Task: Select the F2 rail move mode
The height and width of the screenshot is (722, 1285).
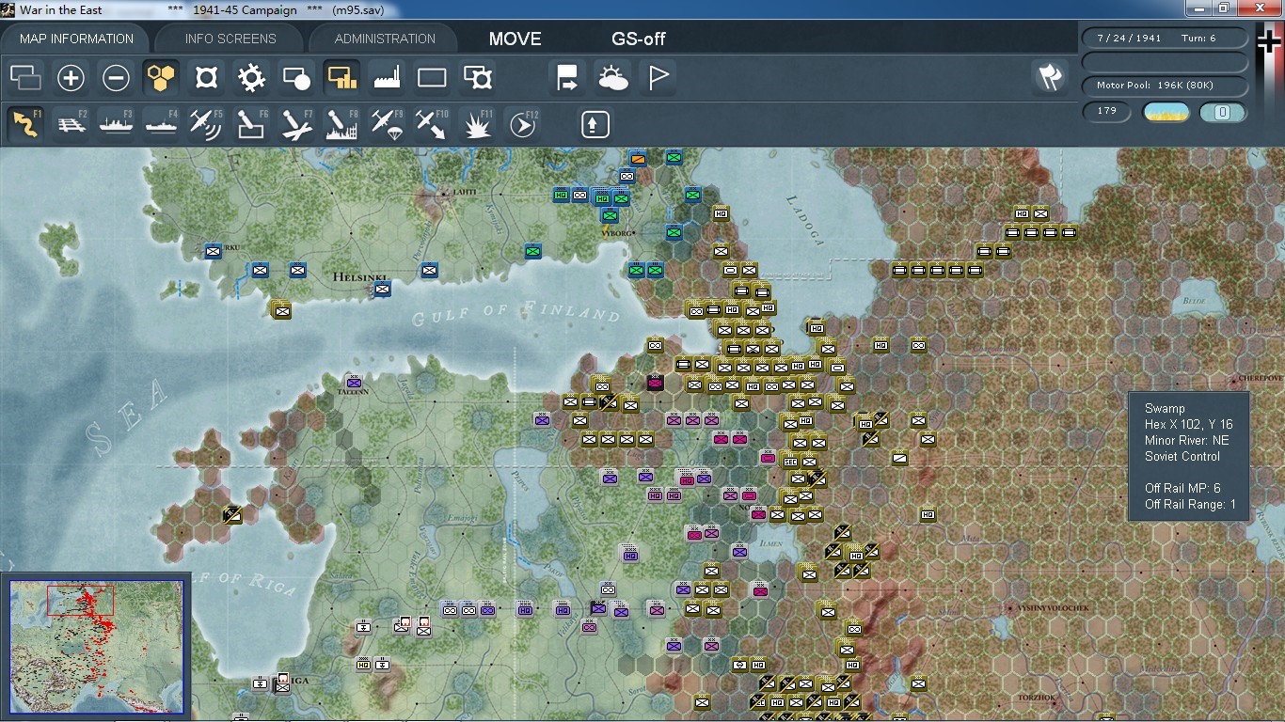Action: click(x=71, y=124)
